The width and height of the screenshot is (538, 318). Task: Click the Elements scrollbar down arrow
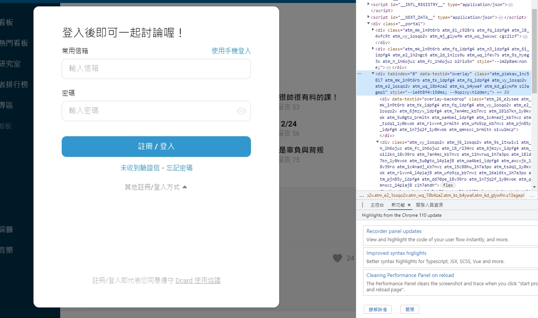coord(534,187)
